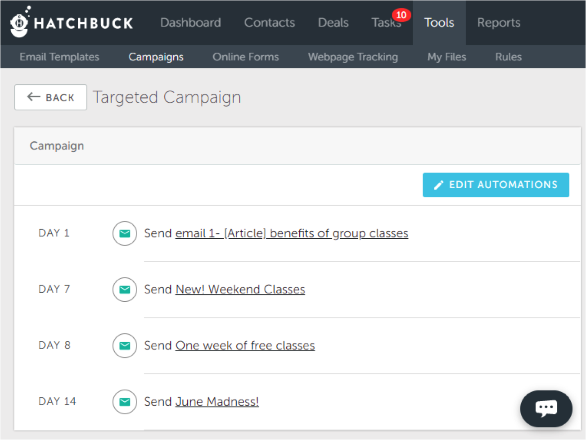Open the Online Forms tab
This screenshot has height=440, width=586.
click(246, 57)
